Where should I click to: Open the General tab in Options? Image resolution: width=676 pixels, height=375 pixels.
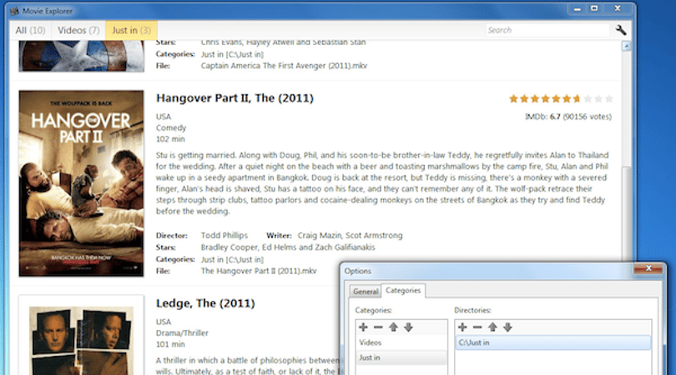[x=366, y=292]
